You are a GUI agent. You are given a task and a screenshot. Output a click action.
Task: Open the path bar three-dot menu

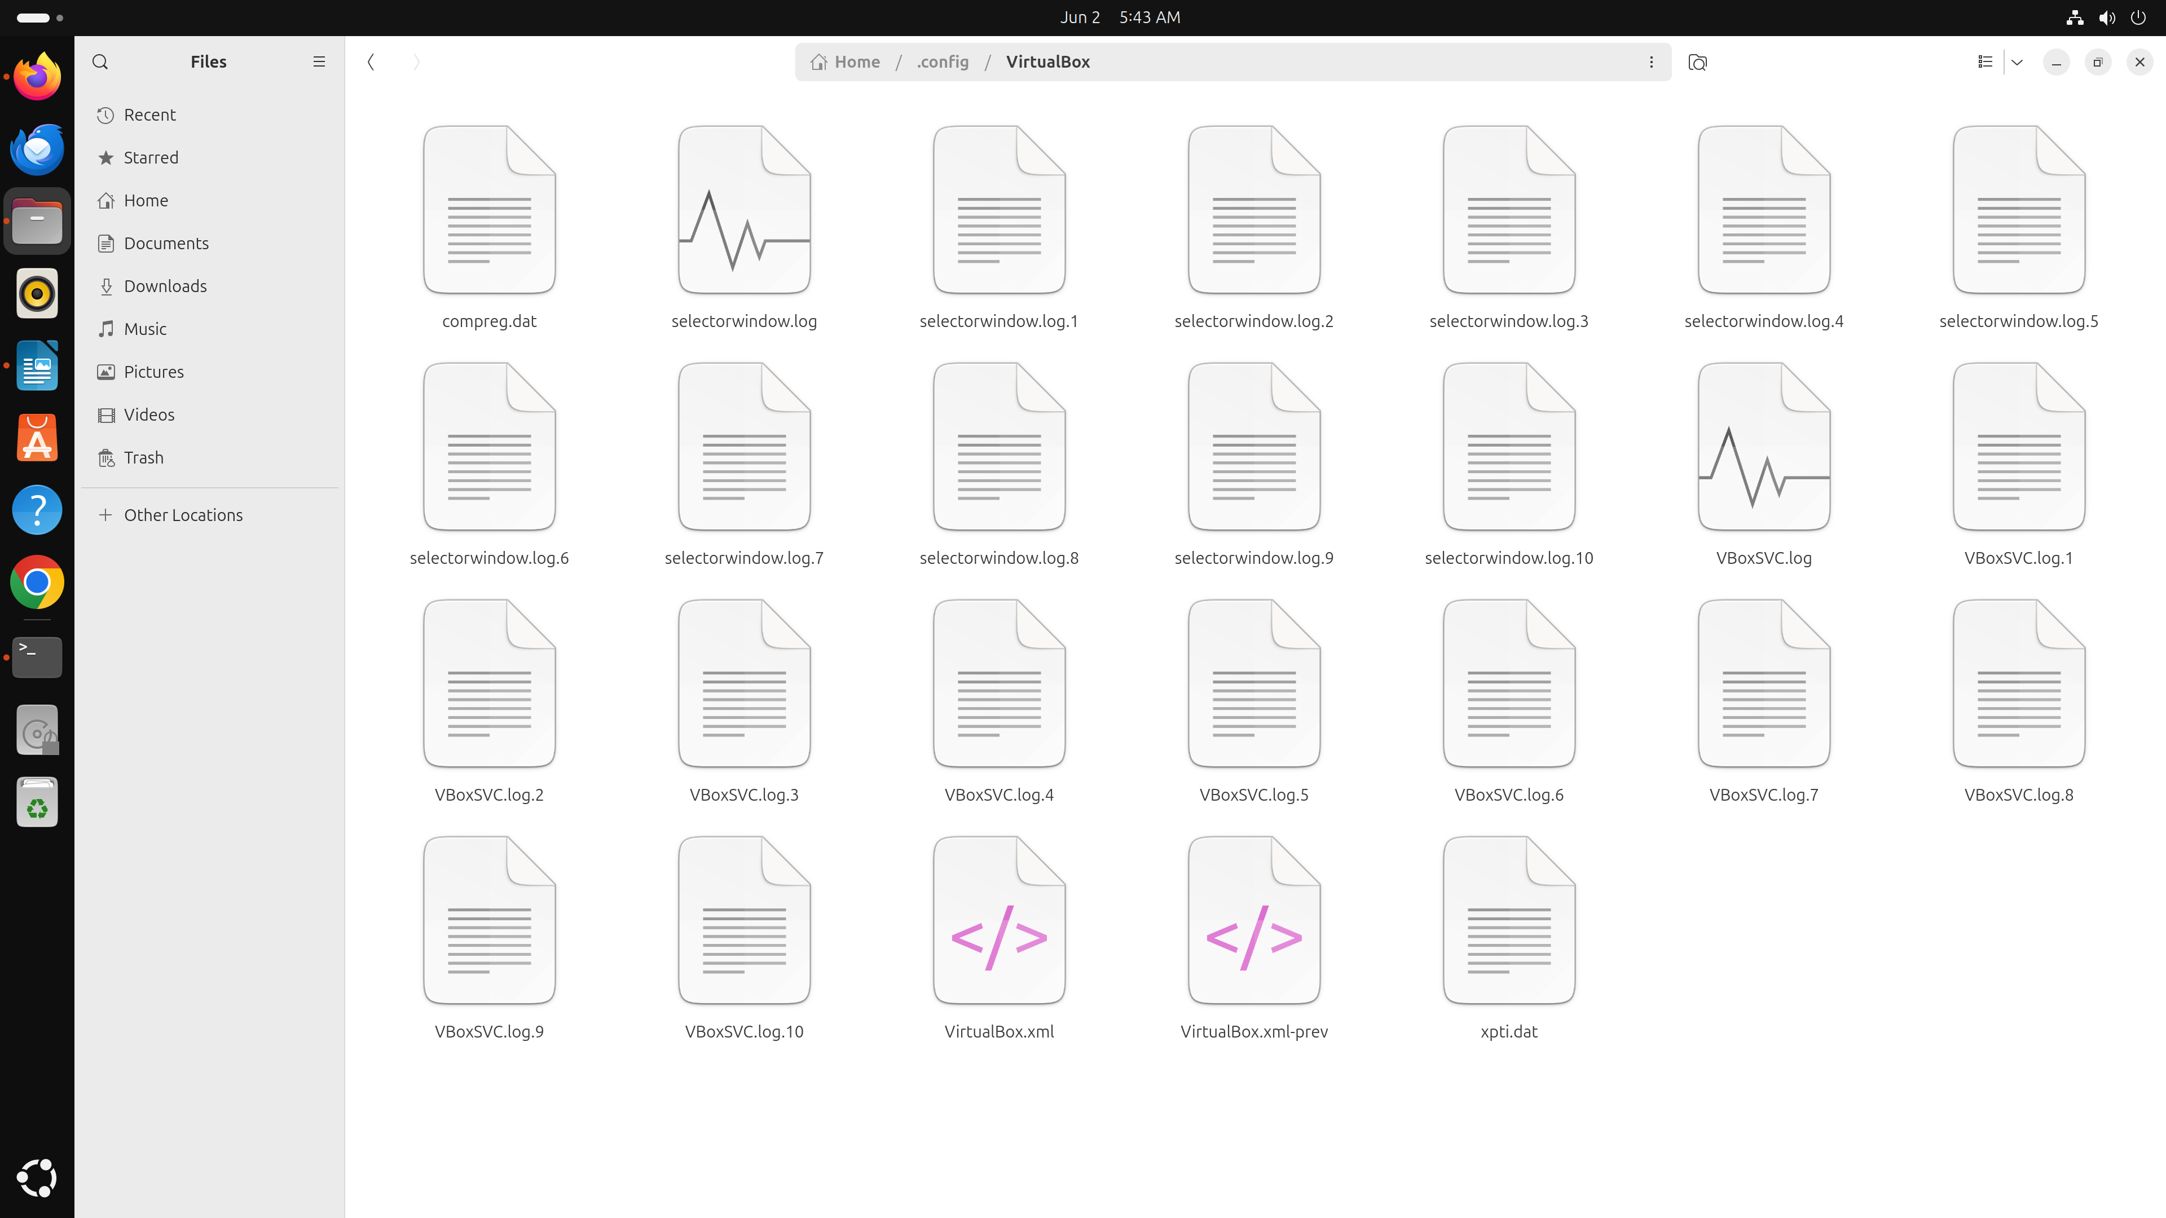click(1652, 61)
